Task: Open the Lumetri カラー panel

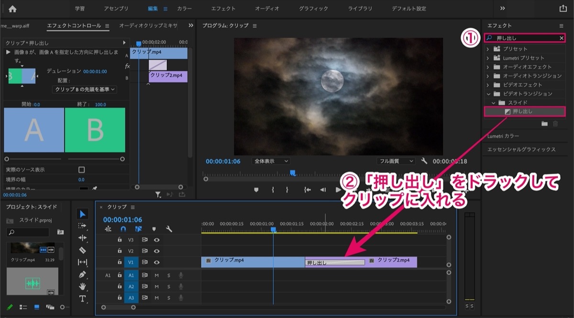Action: pyautogui.click(x=503, y=136)
